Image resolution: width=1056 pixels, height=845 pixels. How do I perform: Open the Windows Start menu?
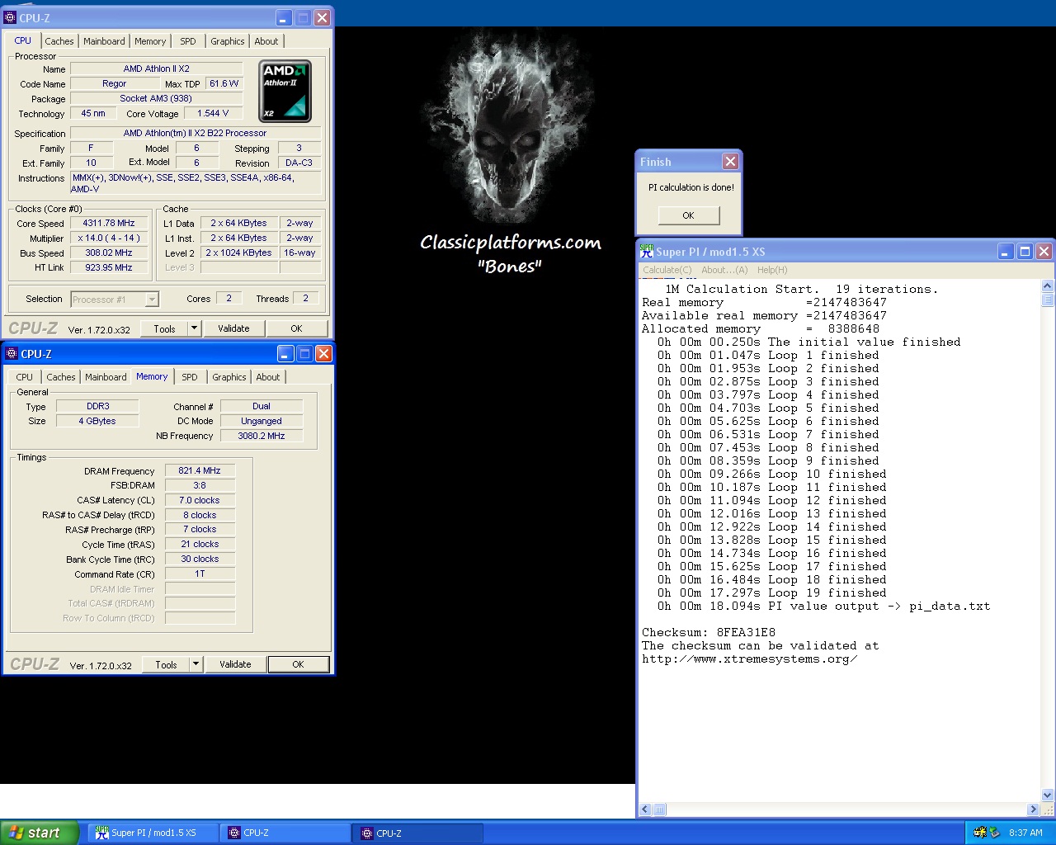tap(40, 833)
